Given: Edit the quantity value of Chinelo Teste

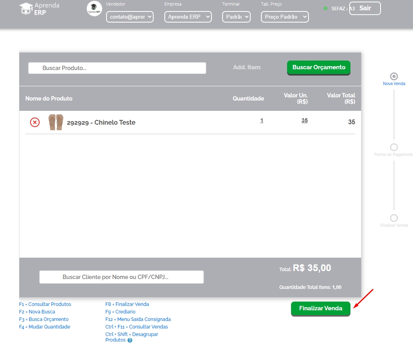Looking at the screenshot, I should (x=261, y=121).
